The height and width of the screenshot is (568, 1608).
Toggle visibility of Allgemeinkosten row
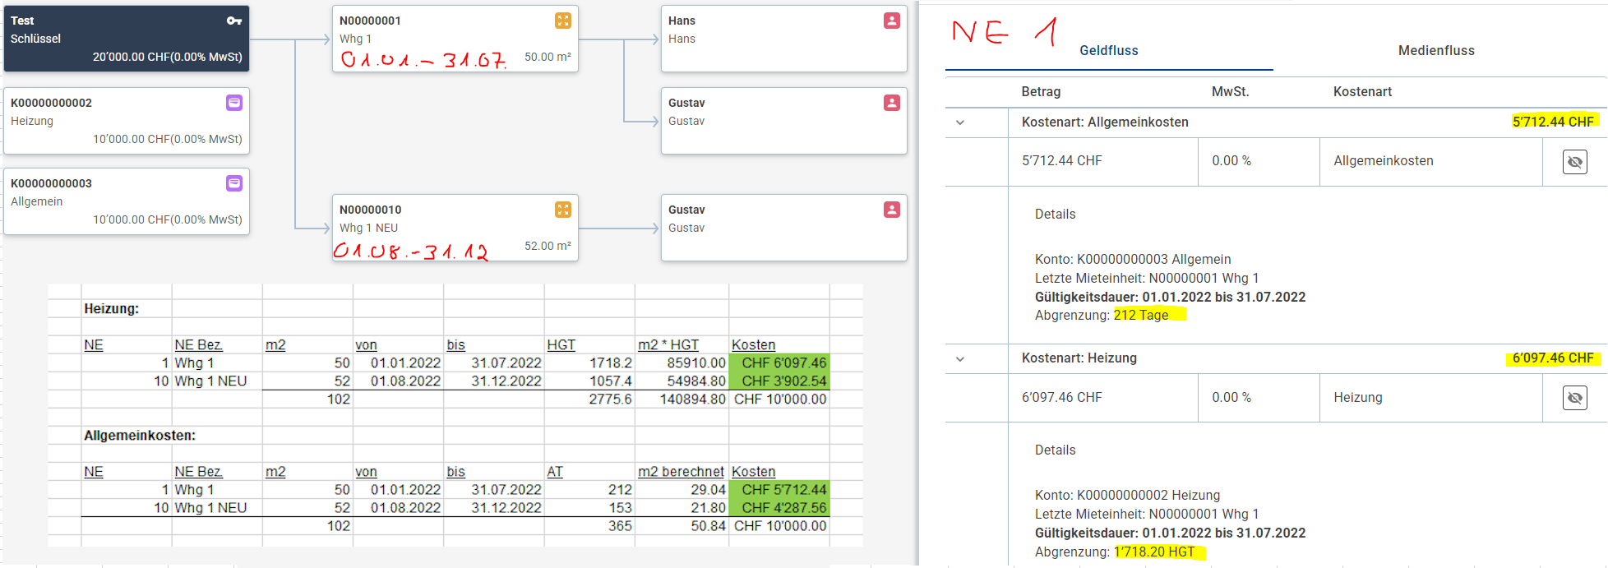(x=1574, y=162)
